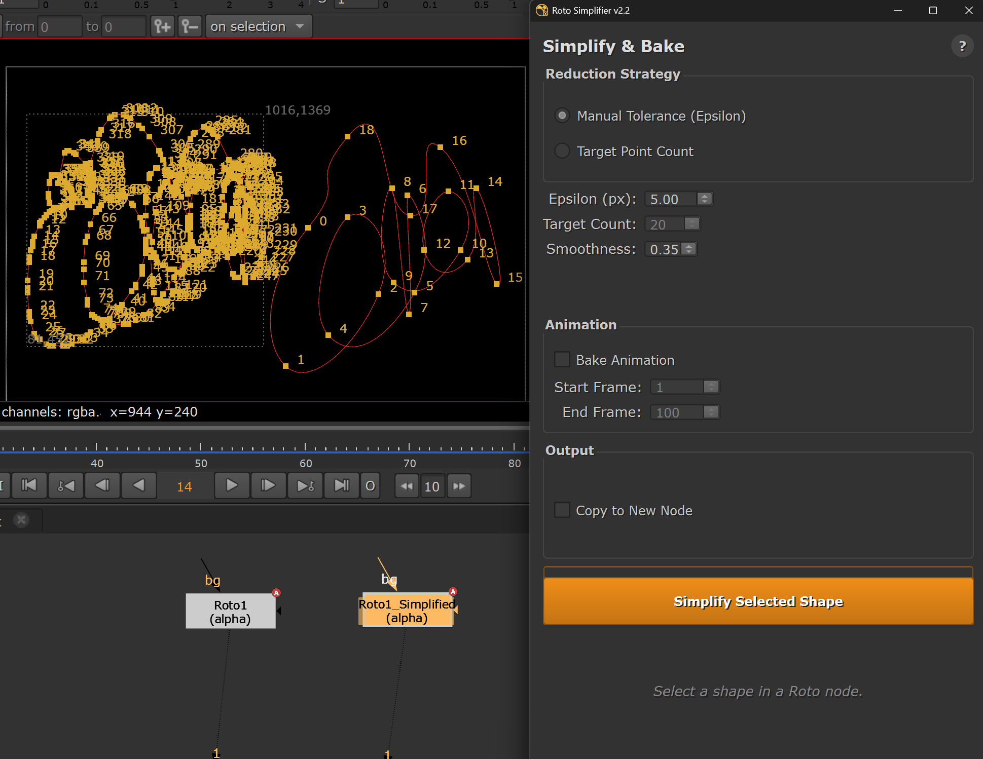This screenshot has width=983, height=759.
Task: Open the help question mark button
Action: (x=962, y=47)
